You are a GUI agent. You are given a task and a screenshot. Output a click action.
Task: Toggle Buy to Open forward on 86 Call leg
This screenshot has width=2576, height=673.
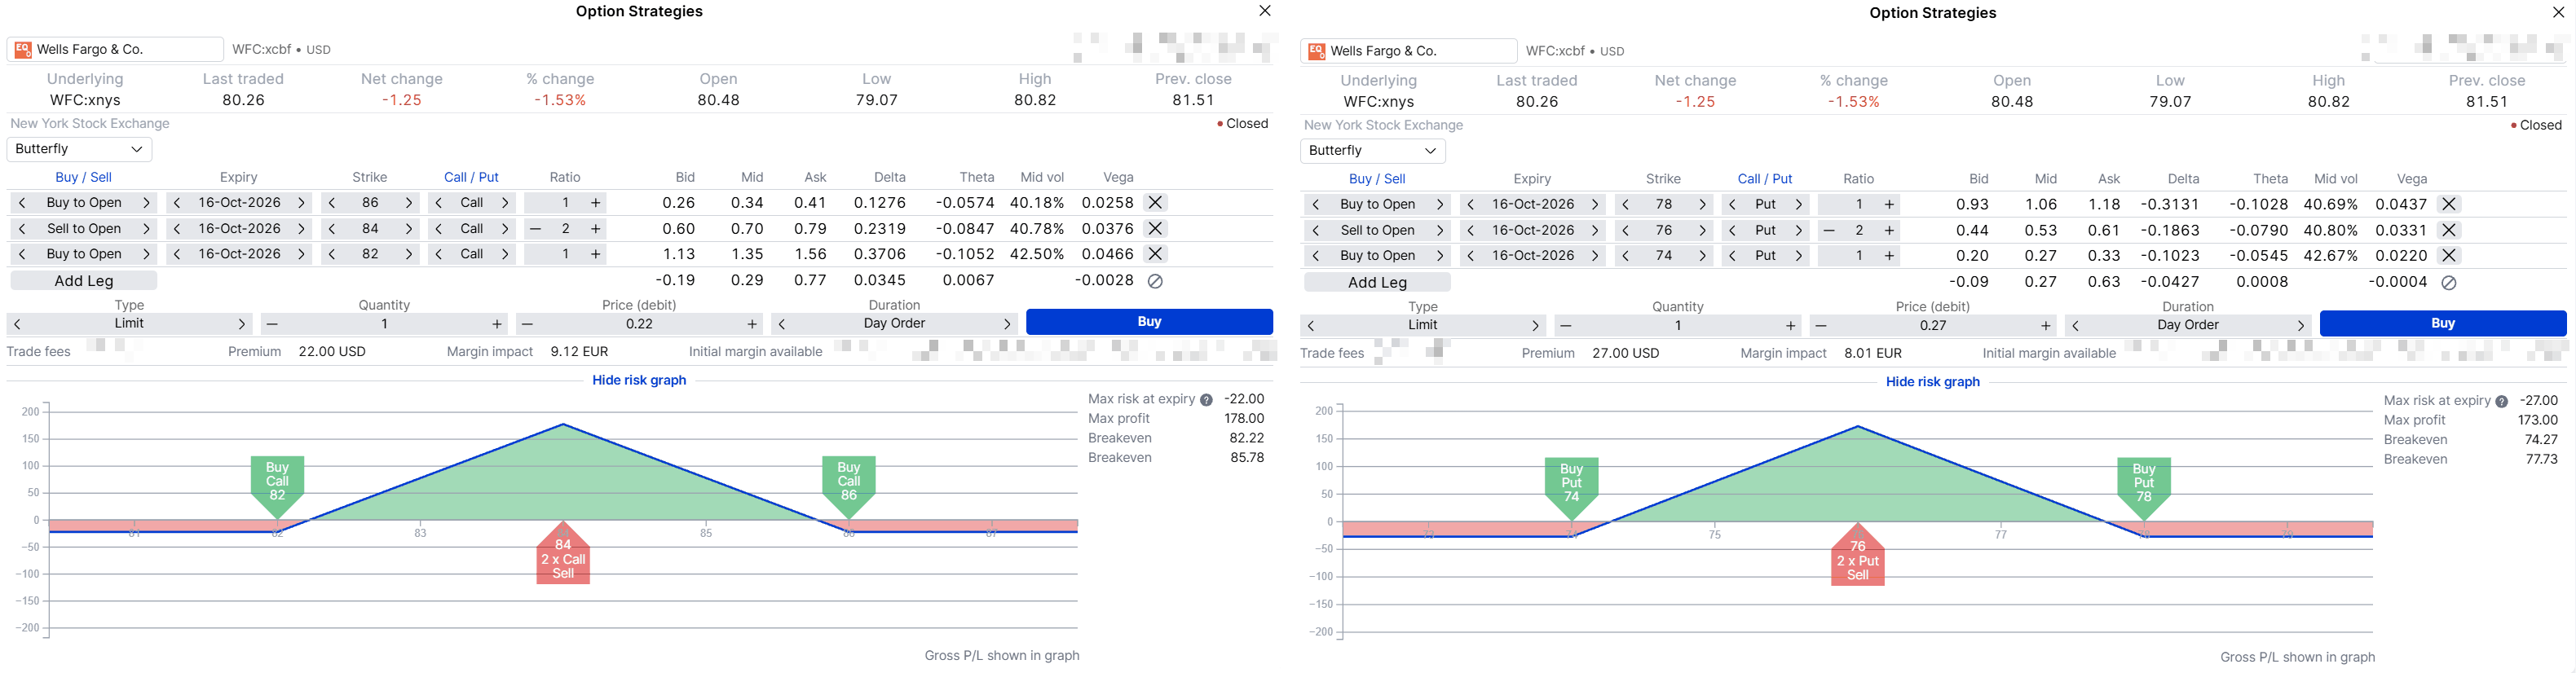(146, 203)
